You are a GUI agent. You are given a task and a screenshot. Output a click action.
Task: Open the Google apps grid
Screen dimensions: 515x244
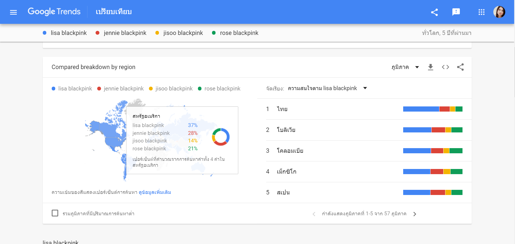(x=481, y=12)
